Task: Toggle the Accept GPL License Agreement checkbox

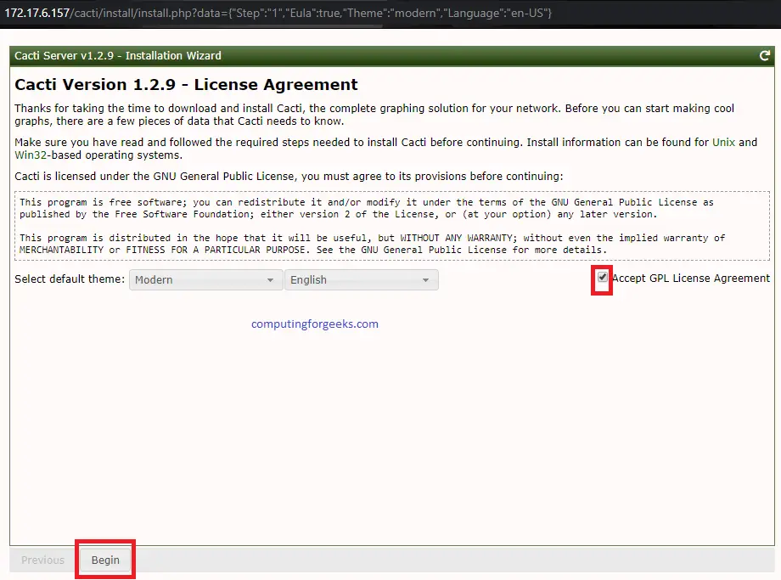Action: coord(602,278)
